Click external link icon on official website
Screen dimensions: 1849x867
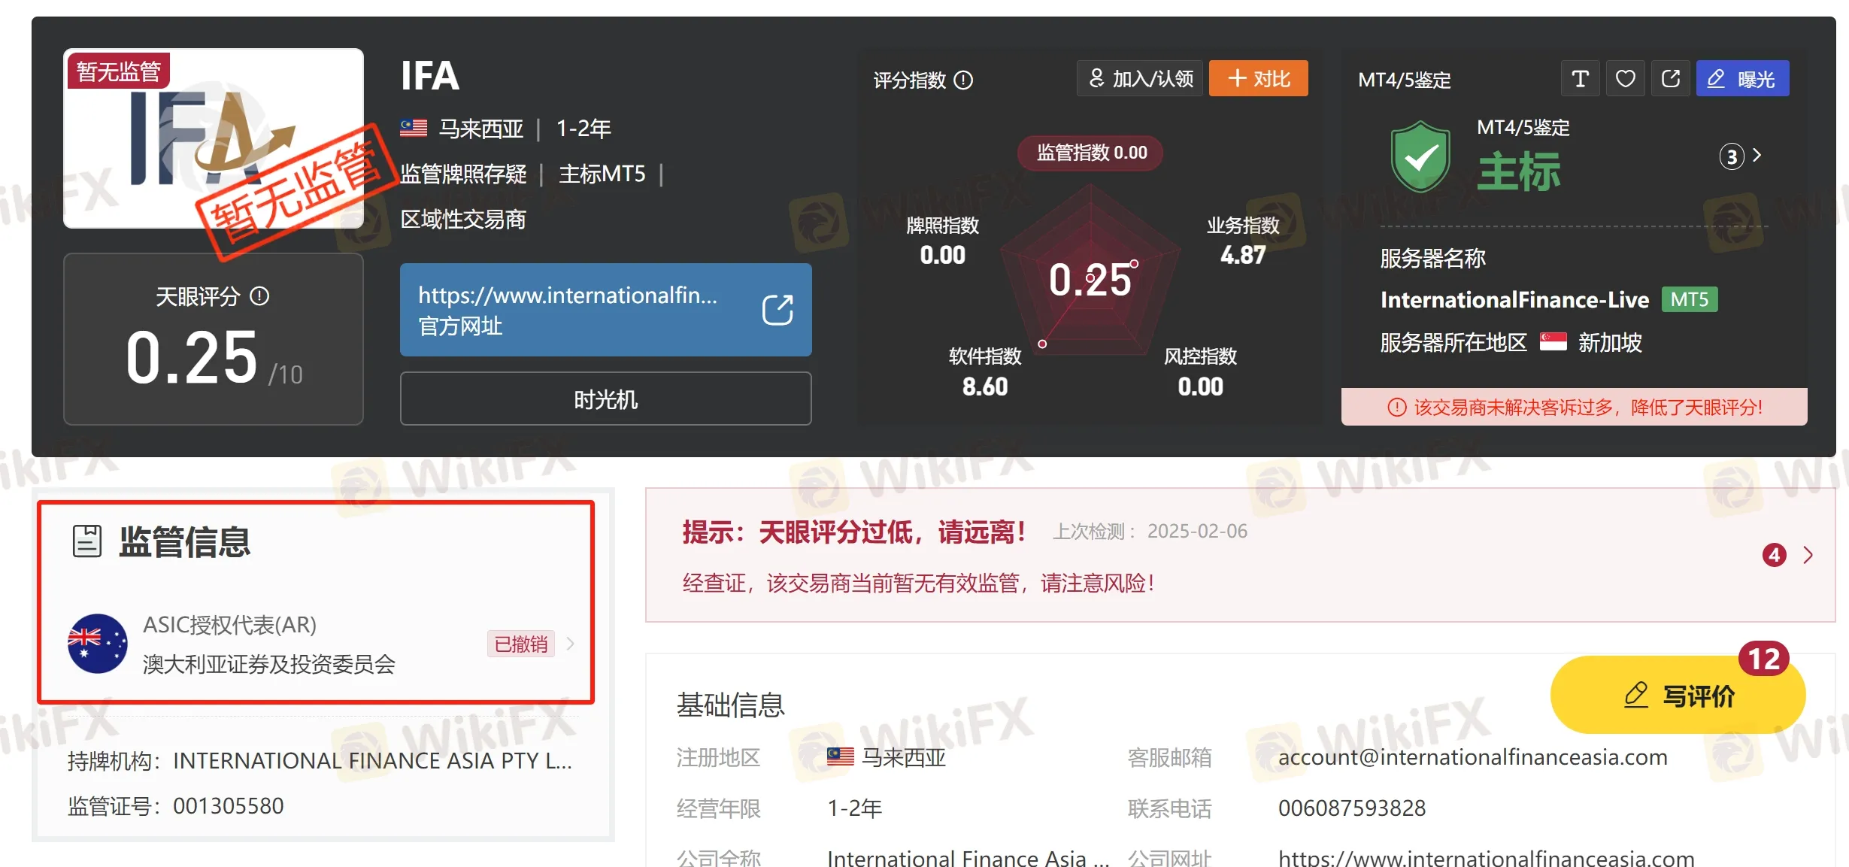click(777, 310)
